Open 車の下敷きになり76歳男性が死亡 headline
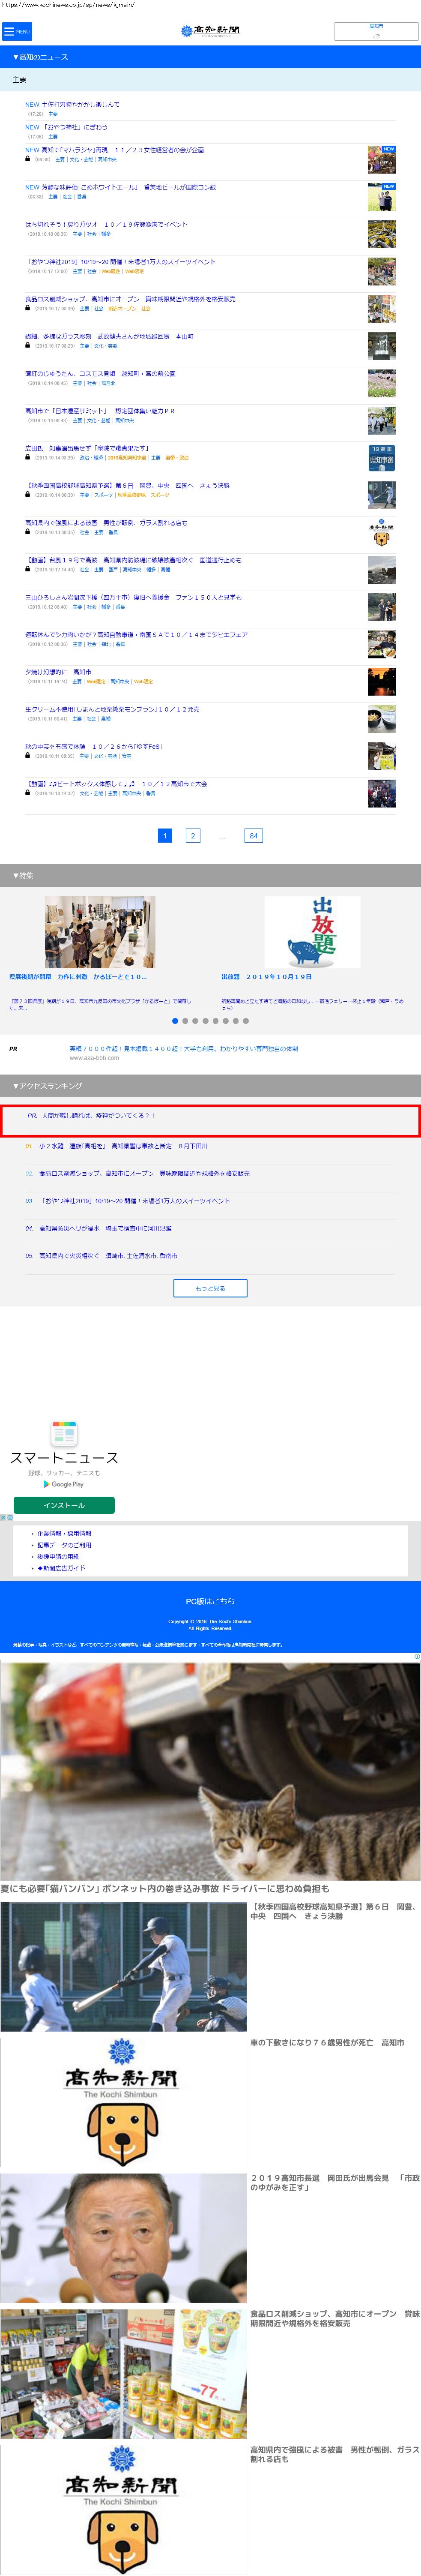 (327, 2042)
